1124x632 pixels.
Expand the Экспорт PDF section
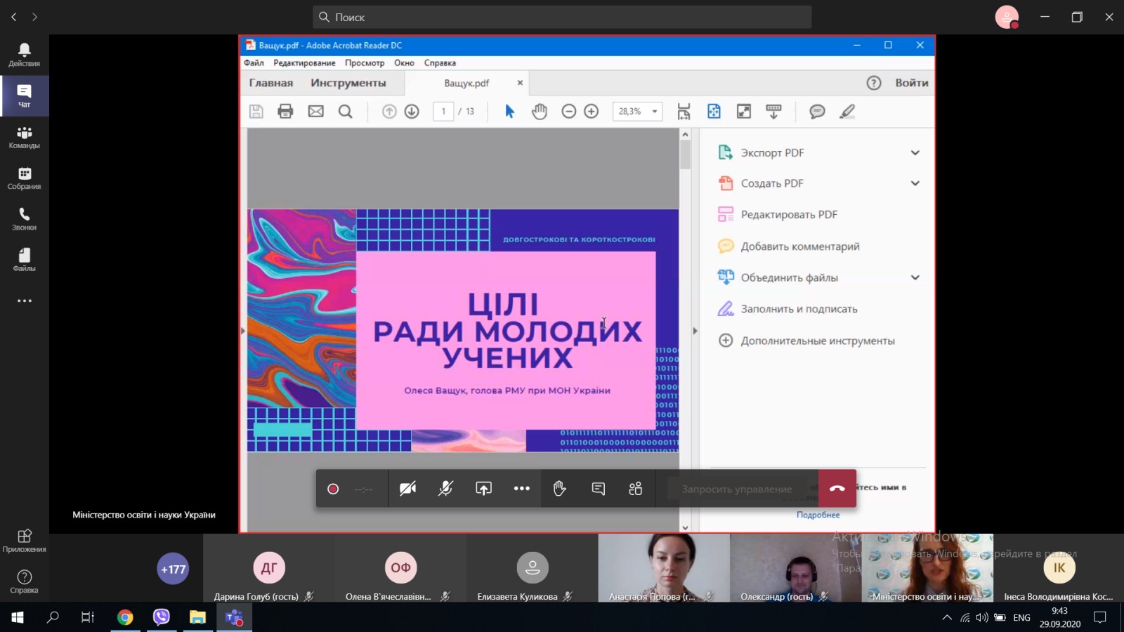pyautogui.click(x=915, y=153)
